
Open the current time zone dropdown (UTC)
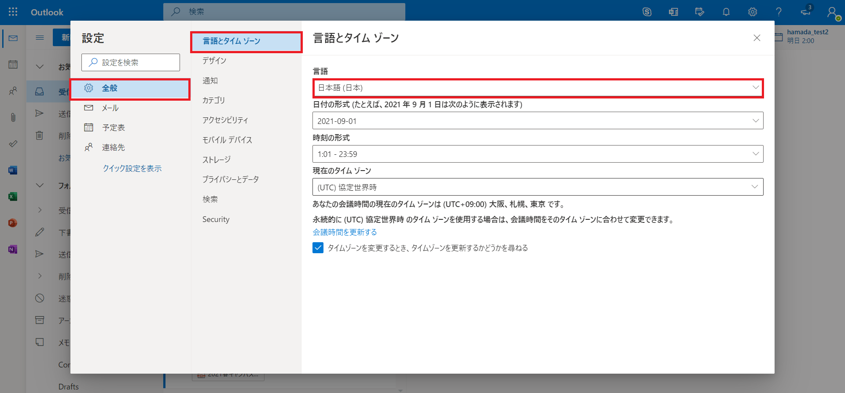click(538, 187)
